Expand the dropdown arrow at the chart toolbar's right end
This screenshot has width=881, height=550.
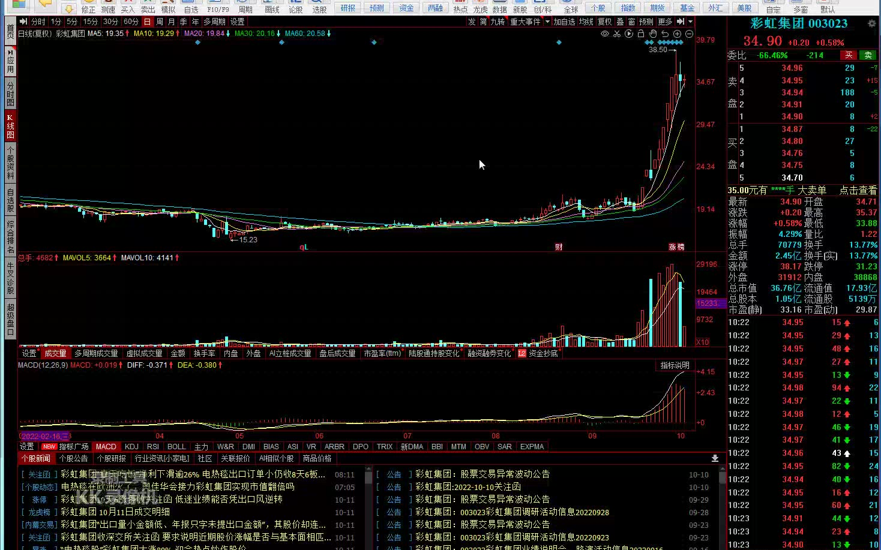[x=691, y=22]
